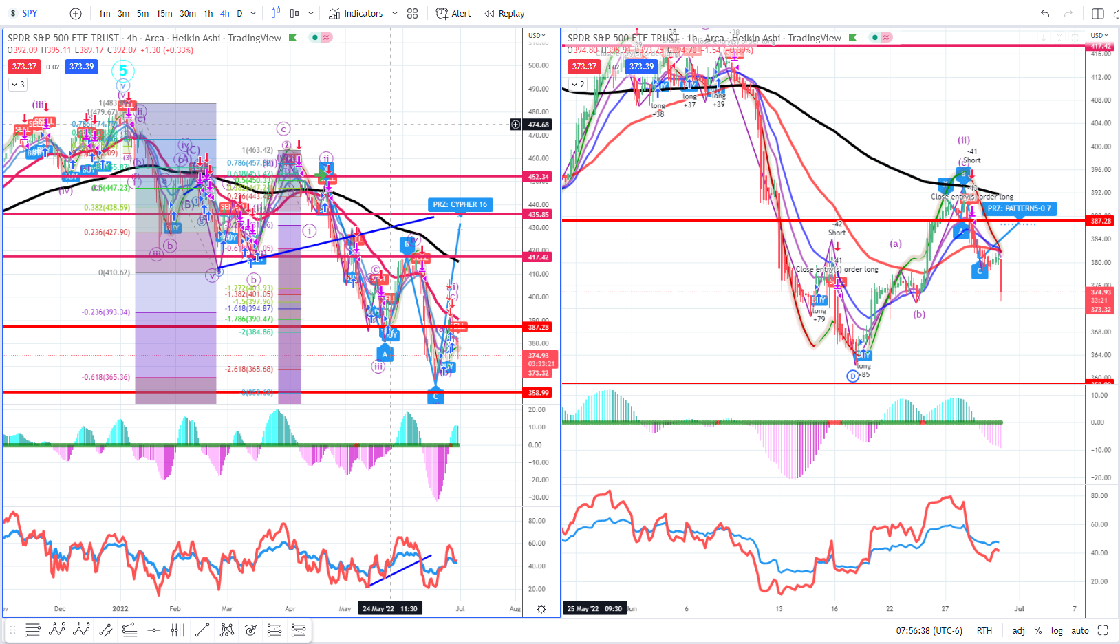Viewport: 1120px width, 644px height.
Task: Open left chart settings gear icon
Action: point(541,609)
